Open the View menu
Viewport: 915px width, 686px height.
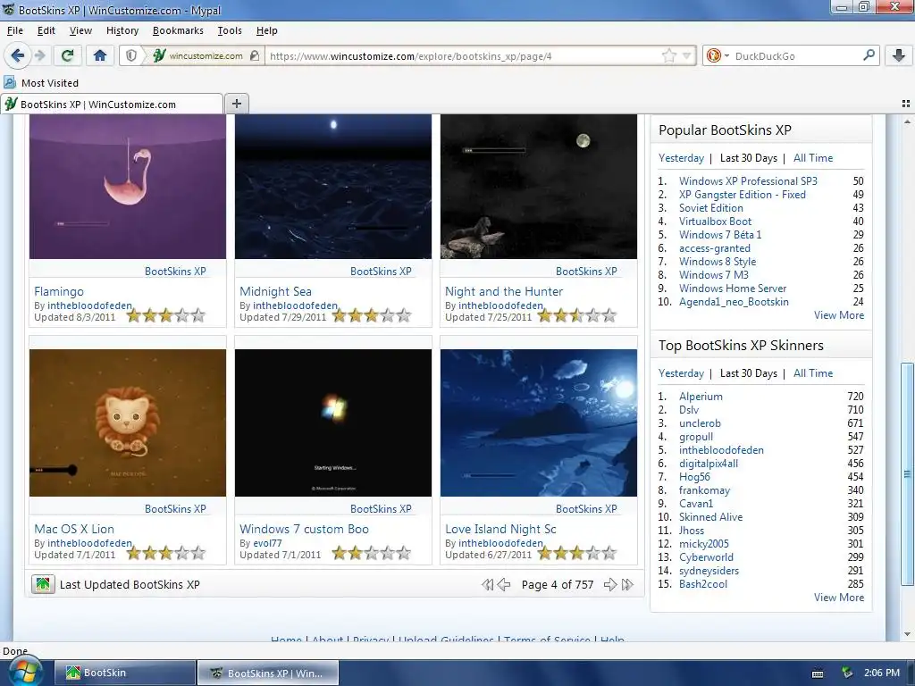[x=80, y=30]
